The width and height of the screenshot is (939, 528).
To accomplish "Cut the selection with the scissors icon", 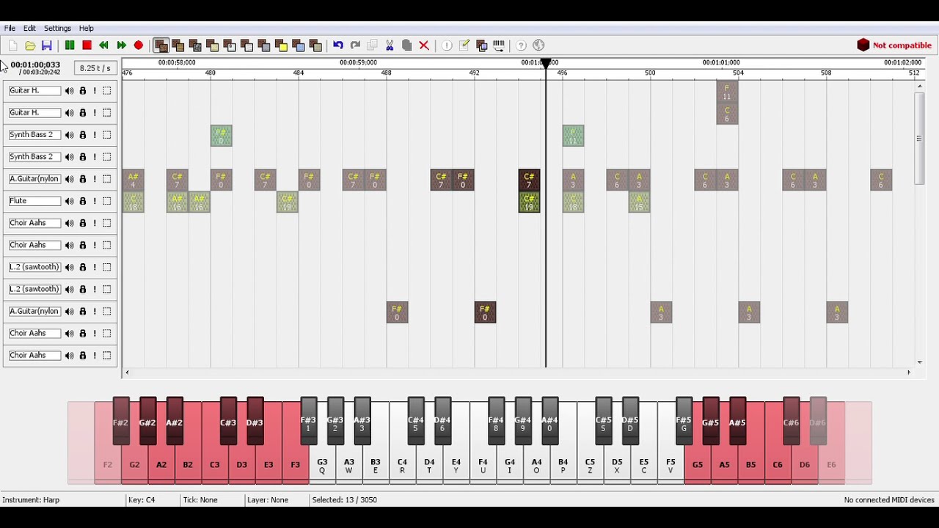I will 390,45.
